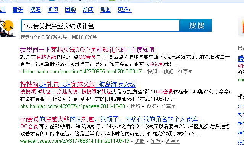Expand 分享 menu for wenwen.soso.com result
Screen dimensions: 244x145
tap(173, 141)
